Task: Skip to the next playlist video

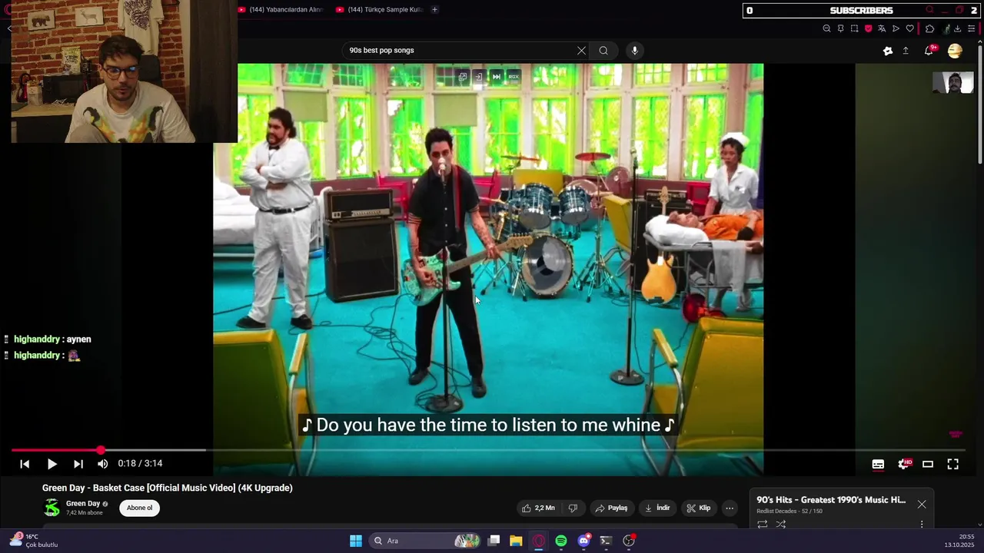Action: click(78, 464)
